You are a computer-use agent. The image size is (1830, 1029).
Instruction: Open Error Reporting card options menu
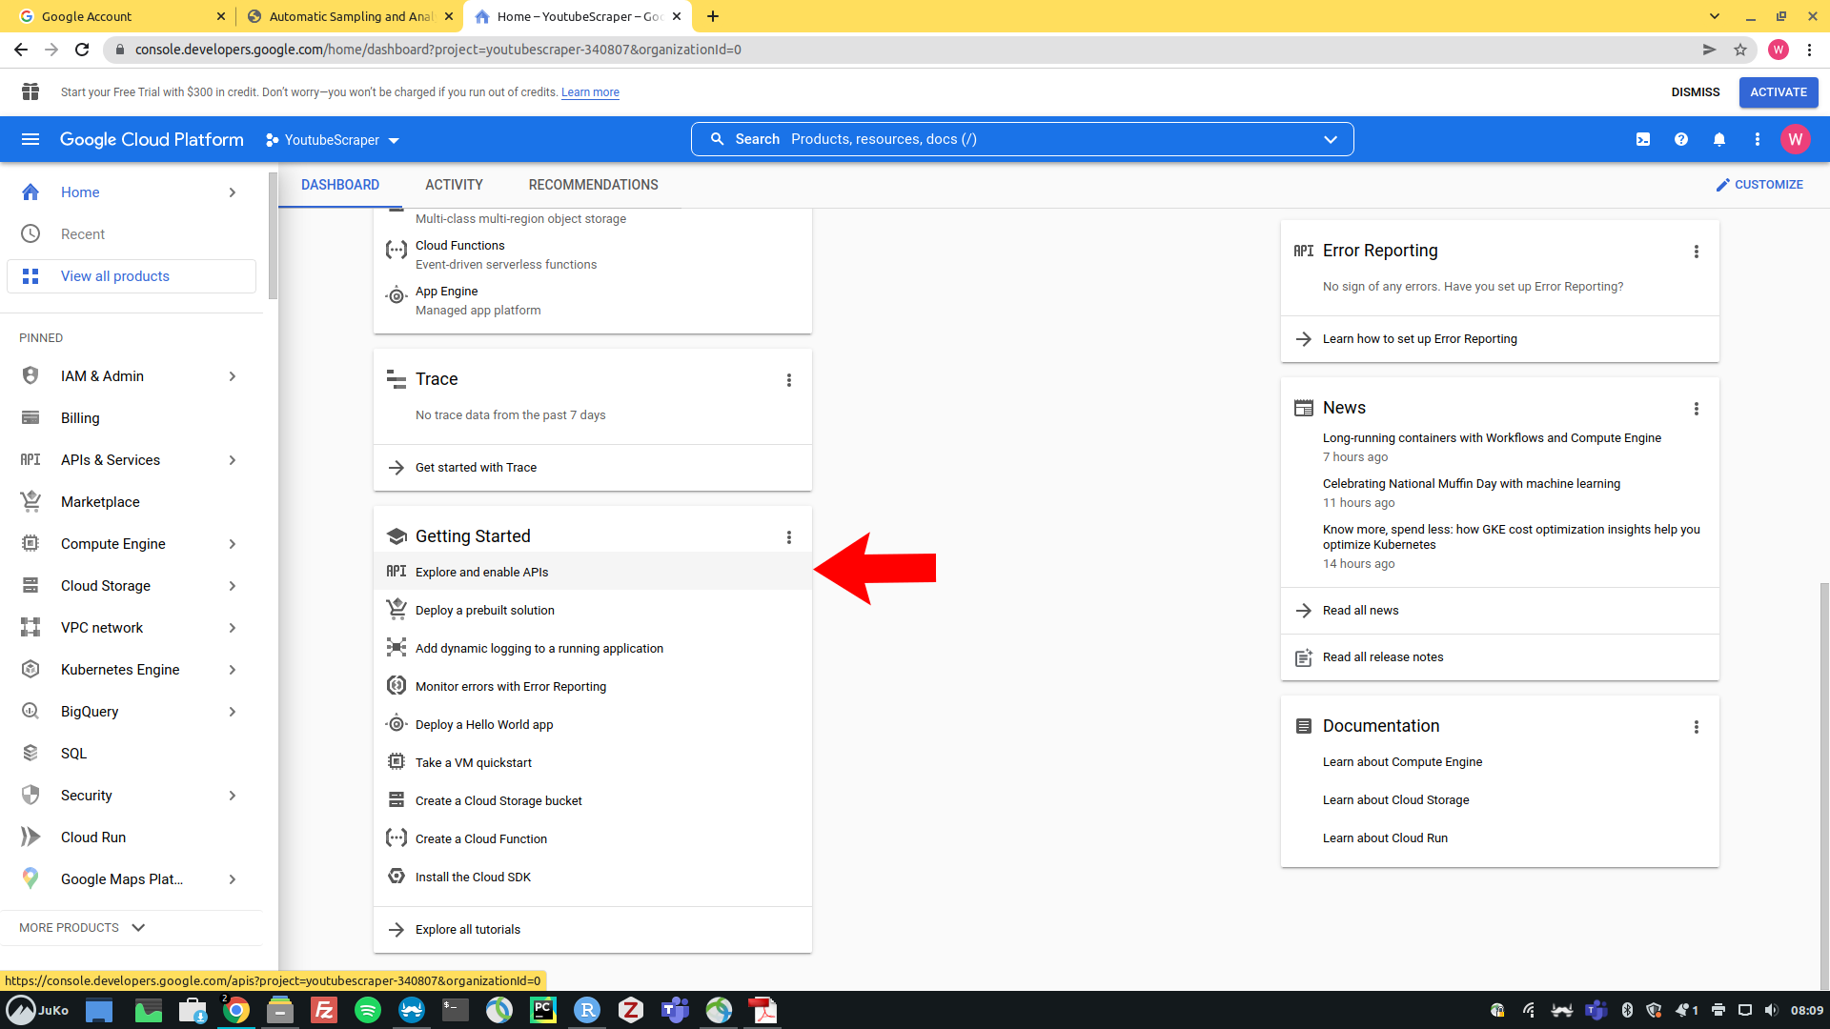tap(1697, 252)
